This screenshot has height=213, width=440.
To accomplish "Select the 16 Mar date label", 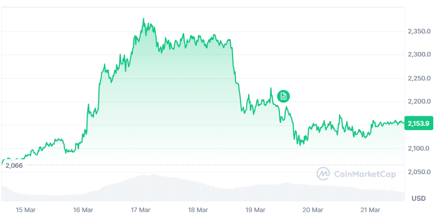I will pos(83,210).
